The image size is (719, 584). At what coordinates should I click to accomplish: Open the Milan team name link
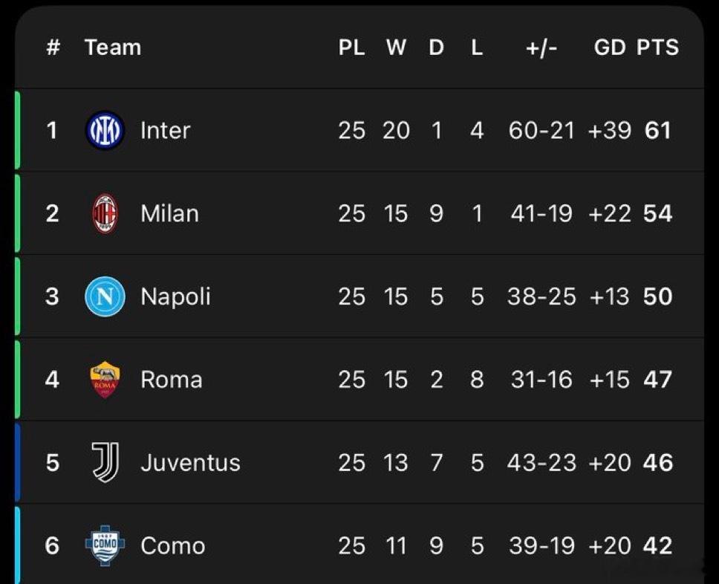click(x=169, y=214)
